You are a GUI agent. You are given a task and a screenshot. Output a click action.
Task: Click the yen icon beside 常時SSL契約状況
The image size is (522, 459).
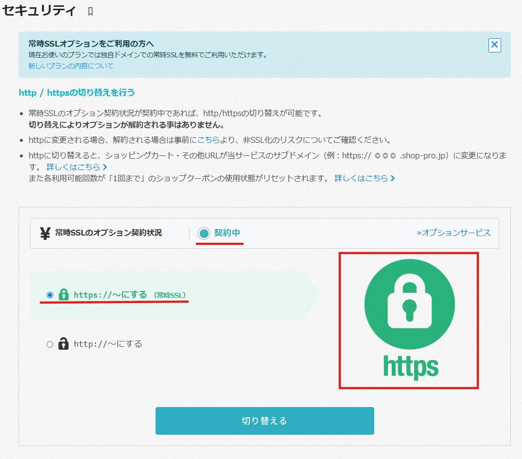45,233
